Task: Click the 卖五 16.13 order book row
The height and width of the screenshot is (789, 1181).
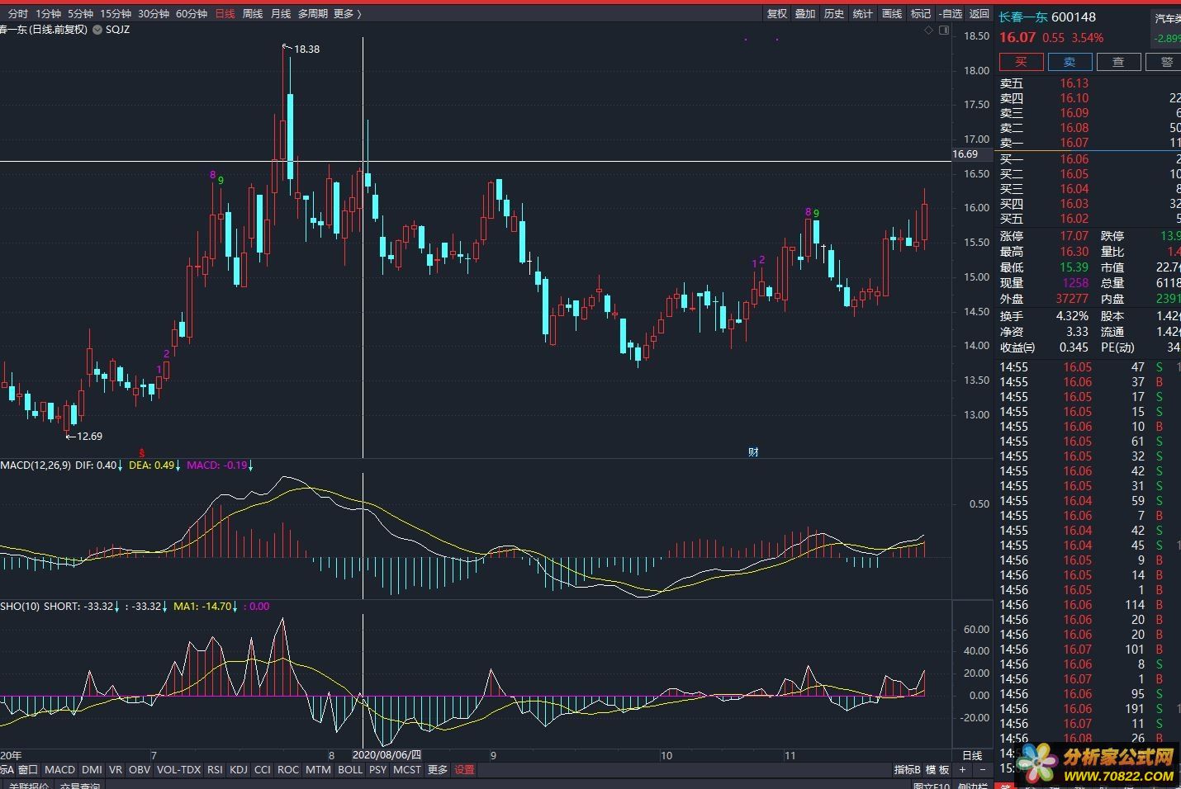Action: [x=1089, y=83]
